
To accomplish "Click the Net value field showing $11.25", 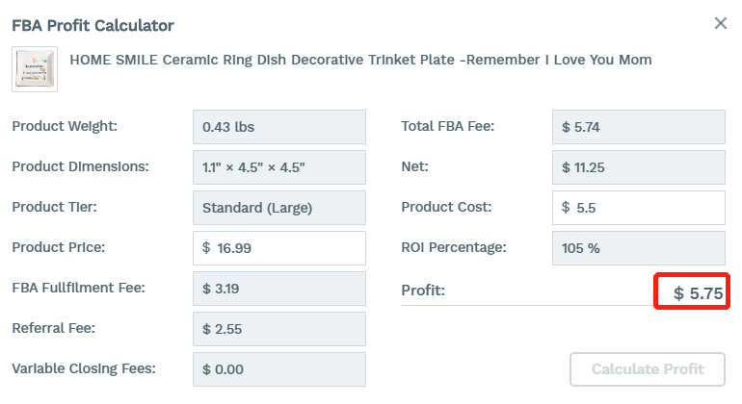I will pyautogui.click(x=638, y=167).
